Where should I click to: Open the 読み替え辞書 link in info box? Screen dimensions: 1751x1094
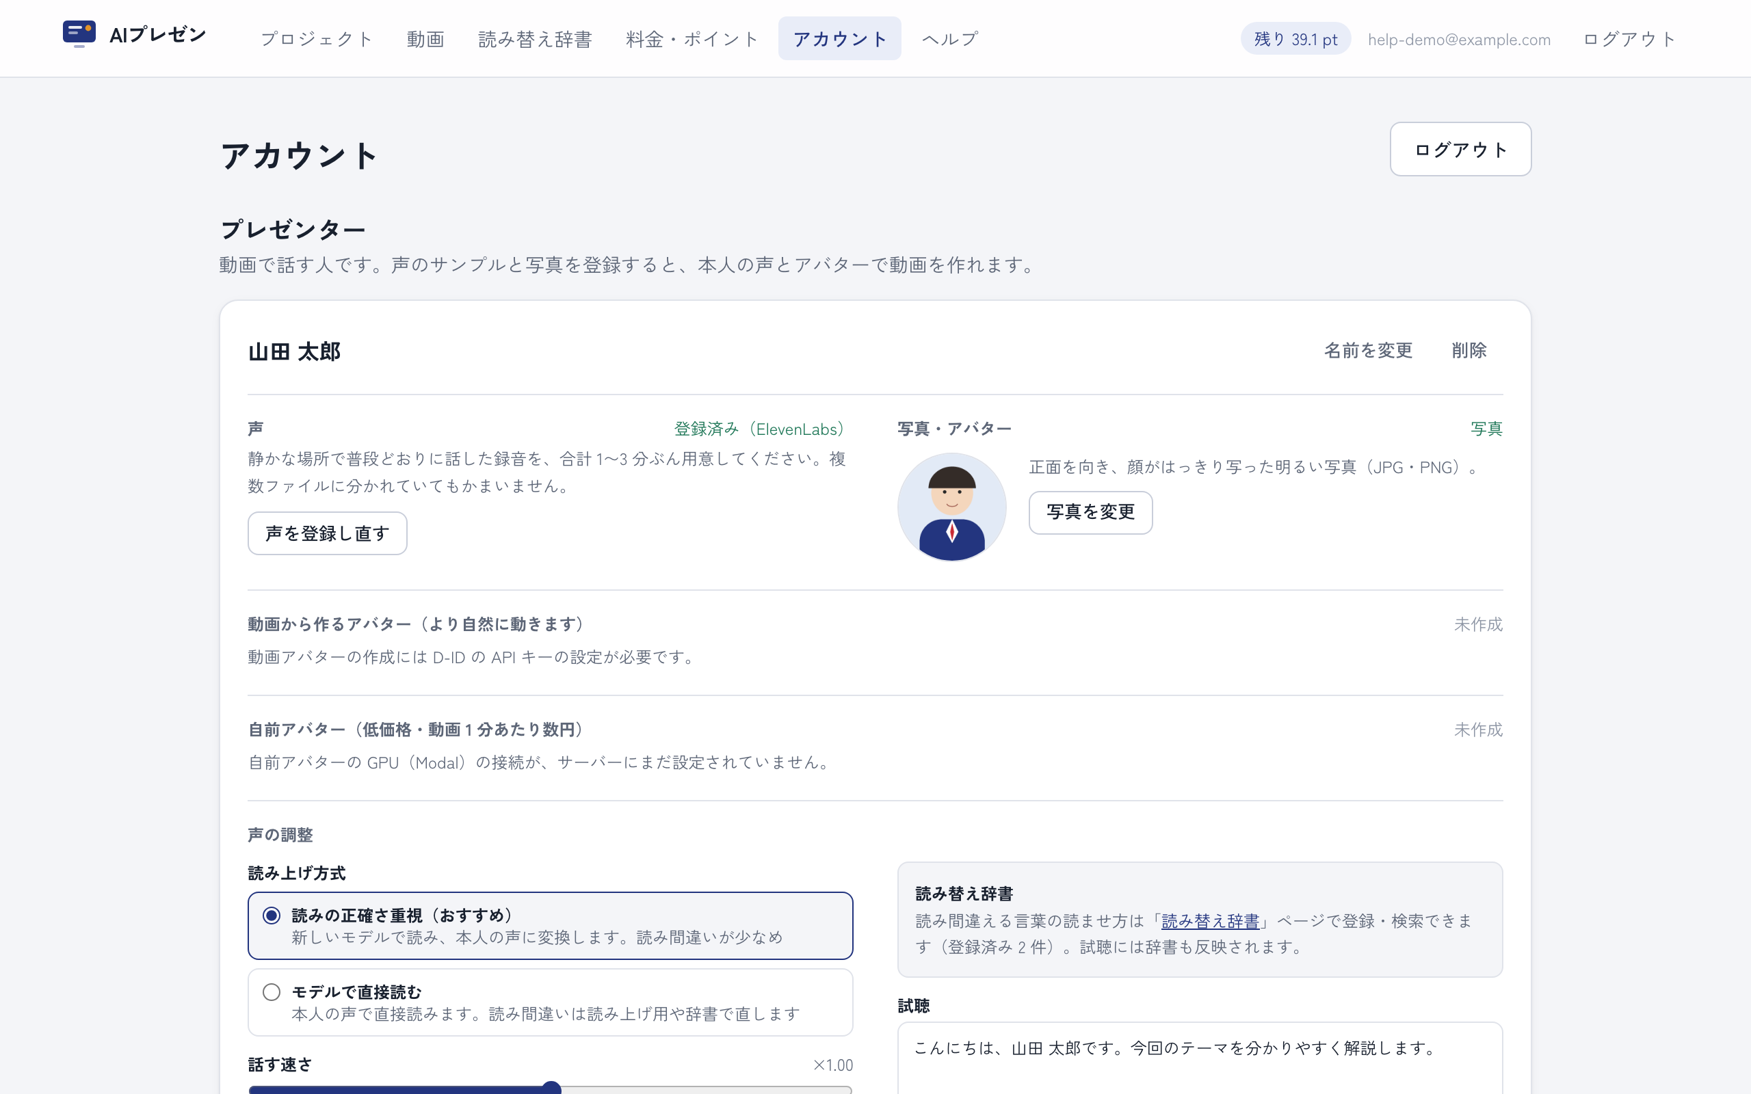coord(1210,921)
